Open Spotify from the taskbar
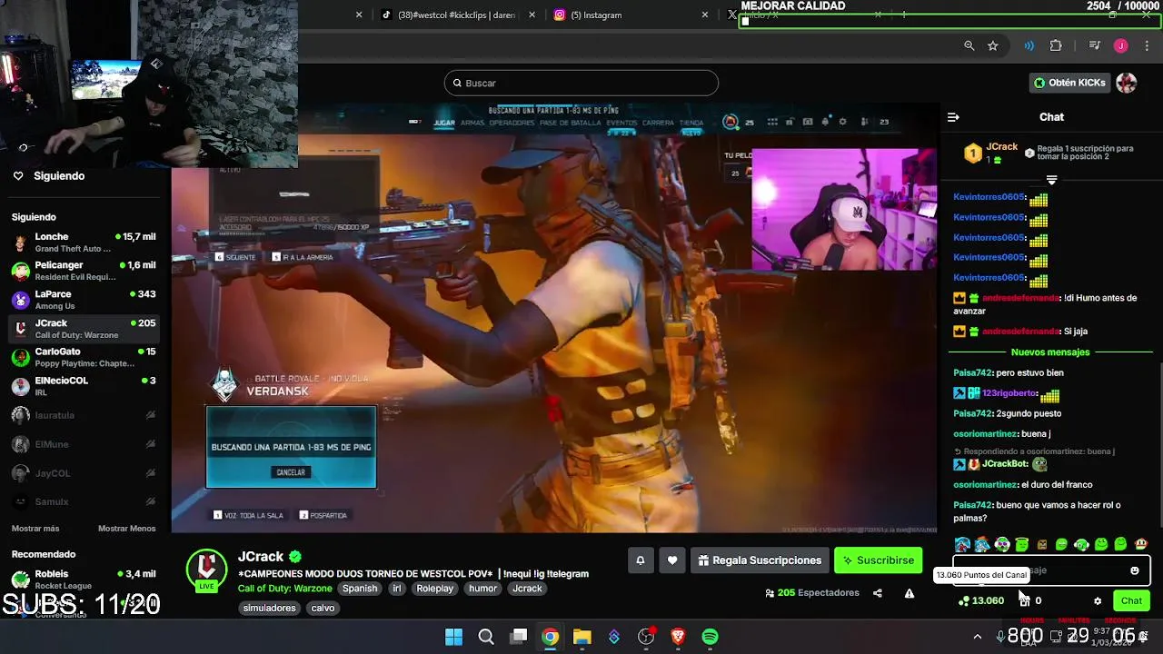The width and height of the screenshot is (1163, 654). [710, 637]
